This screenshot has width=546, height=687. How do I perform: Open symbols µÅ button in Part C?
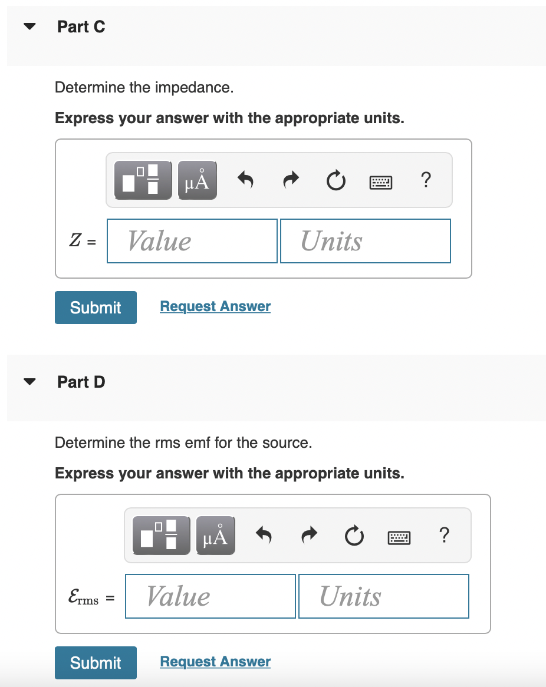[x=198, y=180]
